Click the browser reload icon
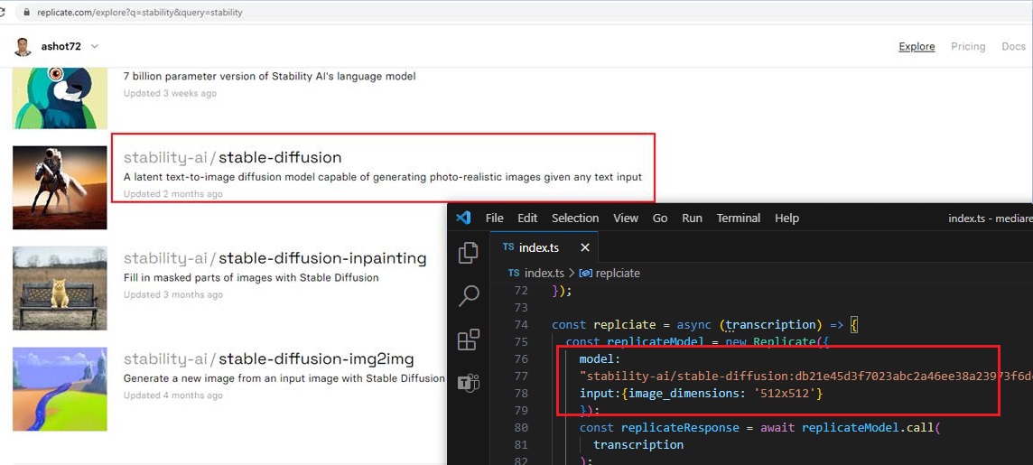 (x=3, y=12)
